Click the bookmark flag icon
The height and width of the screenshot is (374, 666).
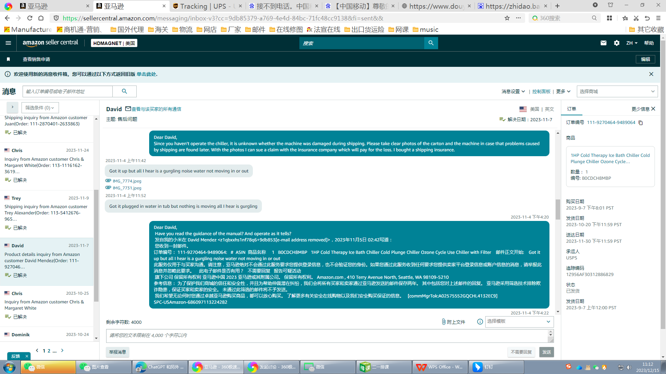click(8, 59)
